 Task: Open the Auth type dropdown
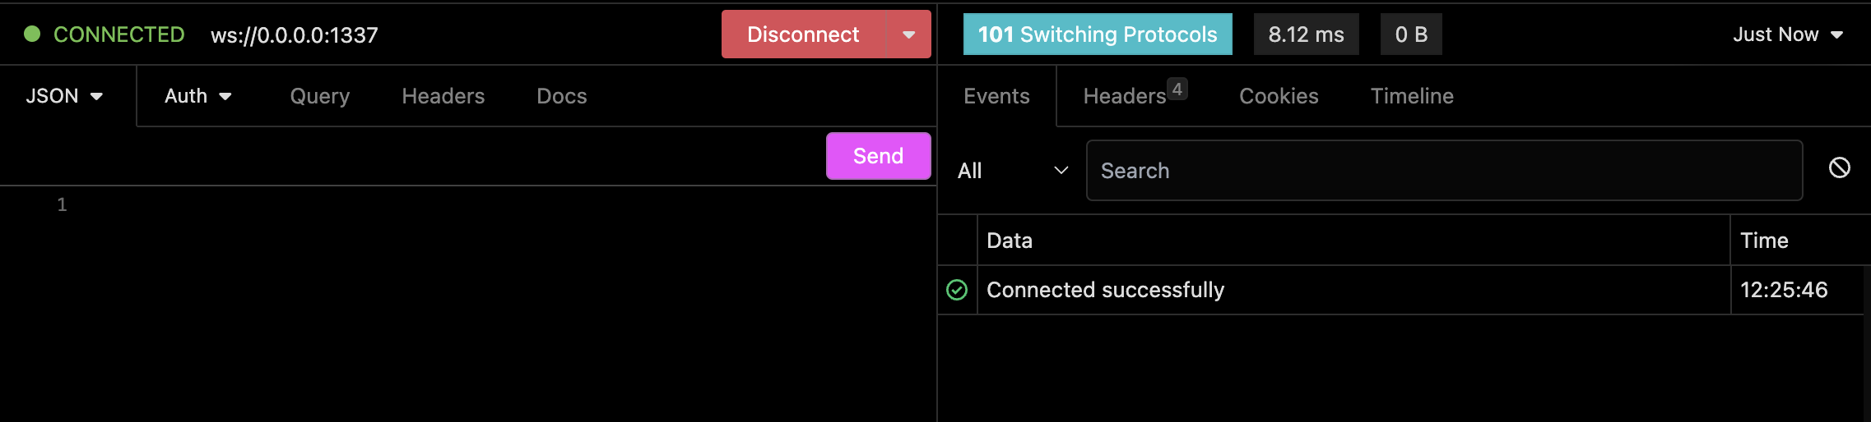[198, 96]
